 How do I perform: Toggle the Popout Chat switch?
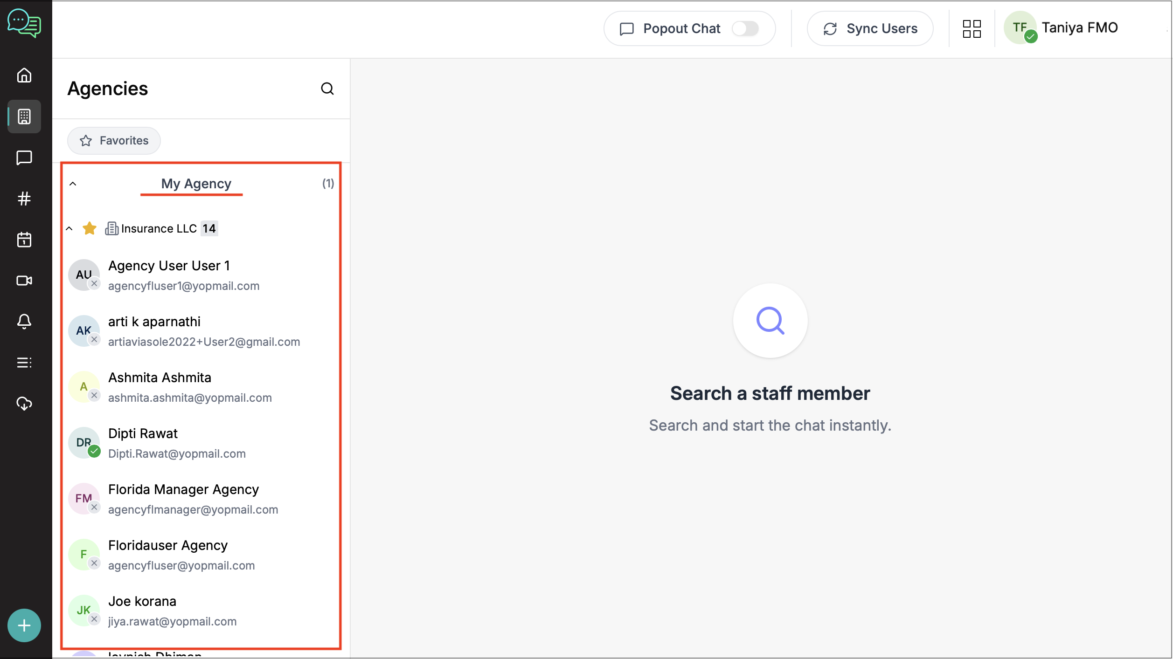[x=745, y=29]
